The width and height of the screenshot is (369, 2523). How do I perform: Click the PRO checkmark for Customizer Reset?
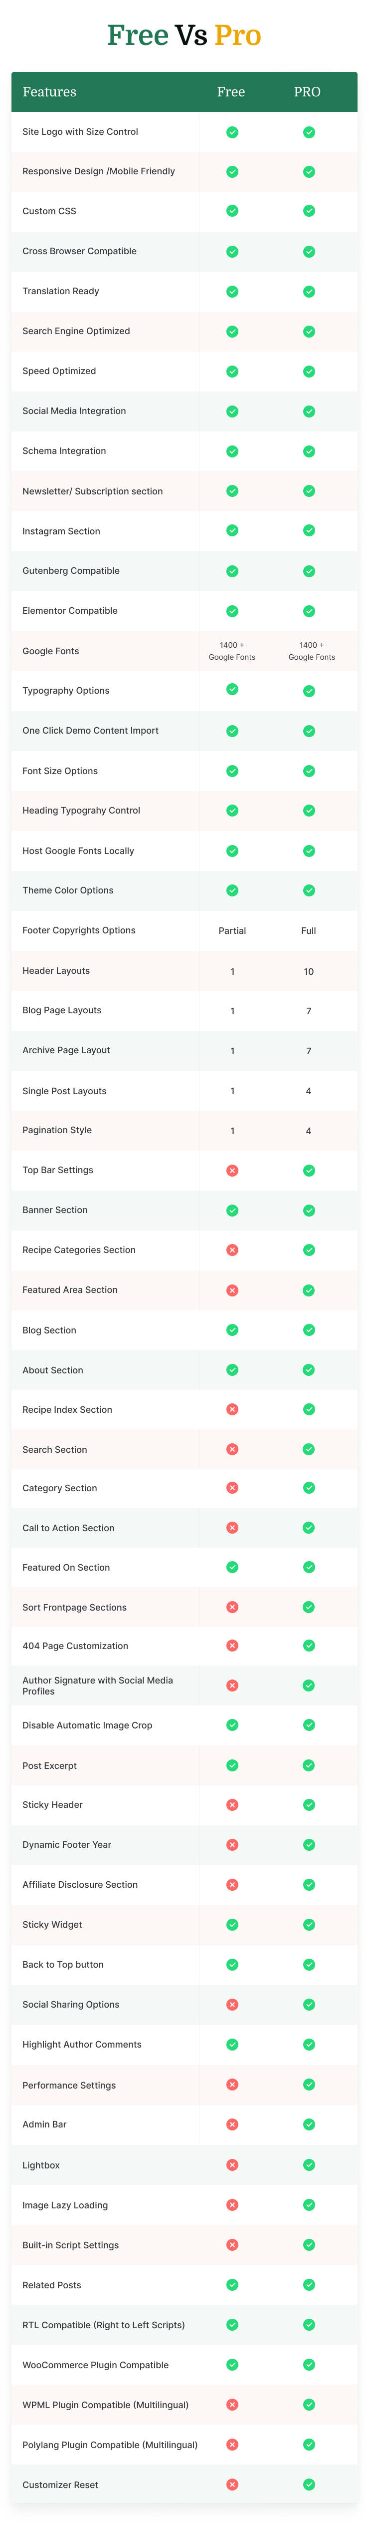coord(308,2485)
